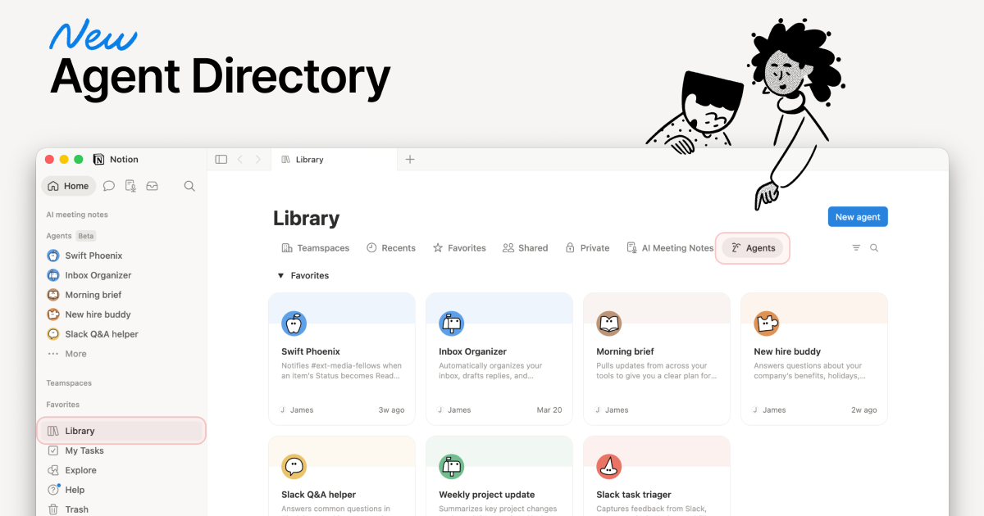Expand More agents in sidebar
Viewport: 984px width, 516px height.
(67, 354)
